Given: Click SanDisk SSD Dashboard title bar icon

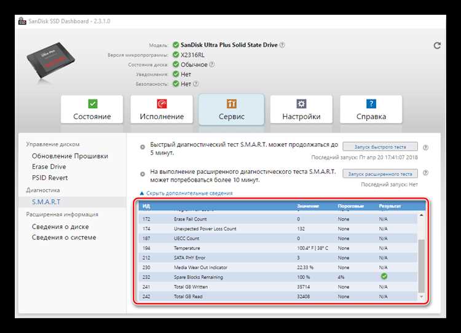Looking at the screenshot, I should point(22,21).
